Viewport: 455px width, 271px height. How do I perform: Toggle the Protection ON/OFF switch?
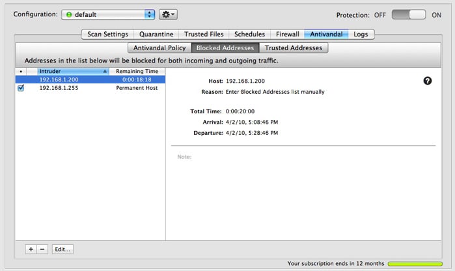(x=409, y=15)
